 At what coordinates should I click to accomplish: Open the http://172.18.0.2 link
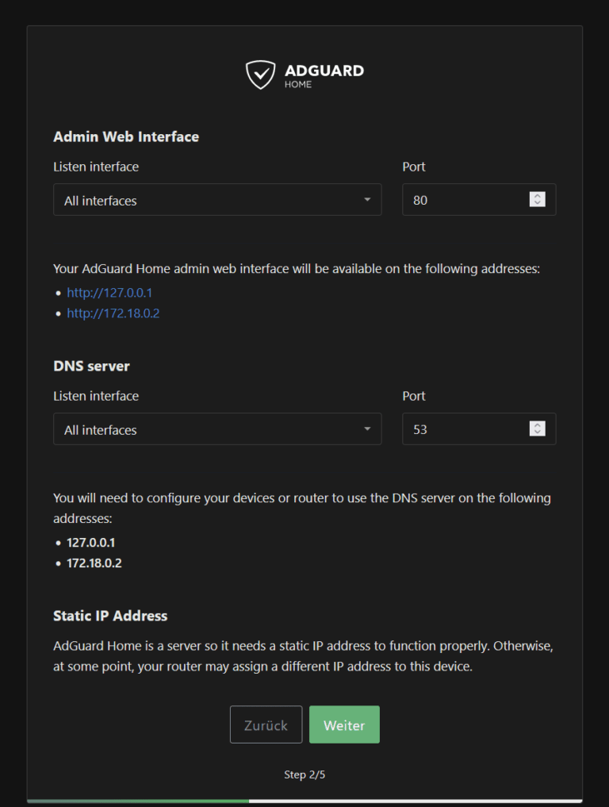[113, 313]
